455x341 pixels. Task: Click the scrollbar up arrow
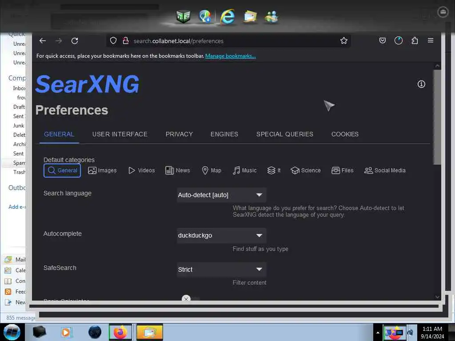[437, 66]
